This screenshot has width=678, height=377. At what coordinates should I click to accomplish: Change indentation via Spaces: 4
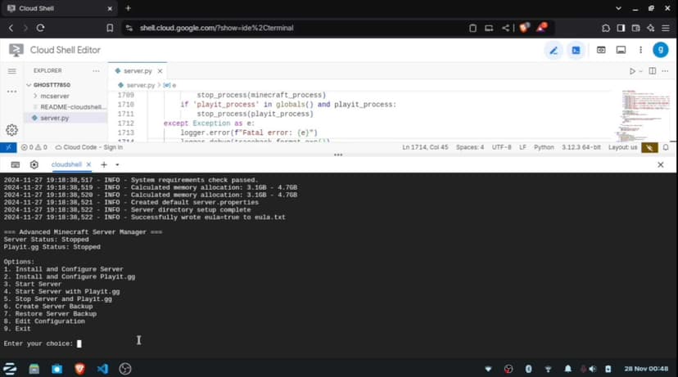pyautogui.click(x=469, y=147)
